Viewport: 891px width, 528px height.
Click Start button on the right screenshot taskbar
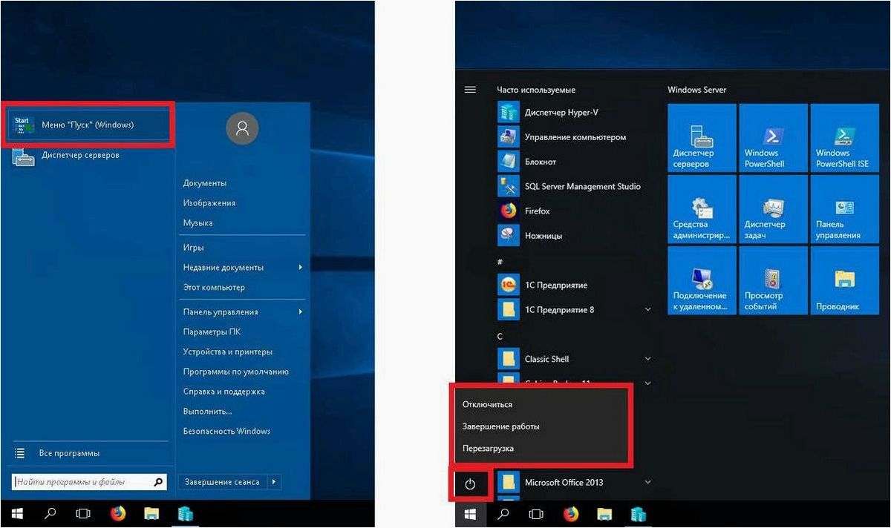470,513
